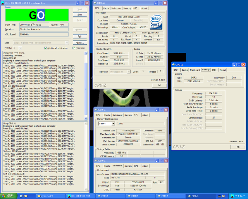The width and height of the screenshot is (248, 199).
Task: Switch to the CPU tab in the SPD CPU-Z window
Action: click(98, 115)
